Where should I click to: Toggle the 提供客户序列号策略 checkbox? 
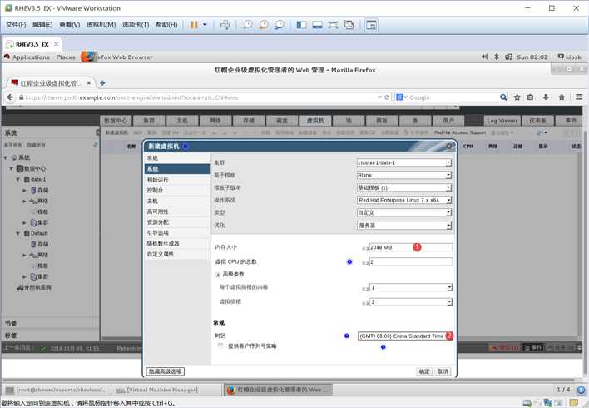point(220,346)
